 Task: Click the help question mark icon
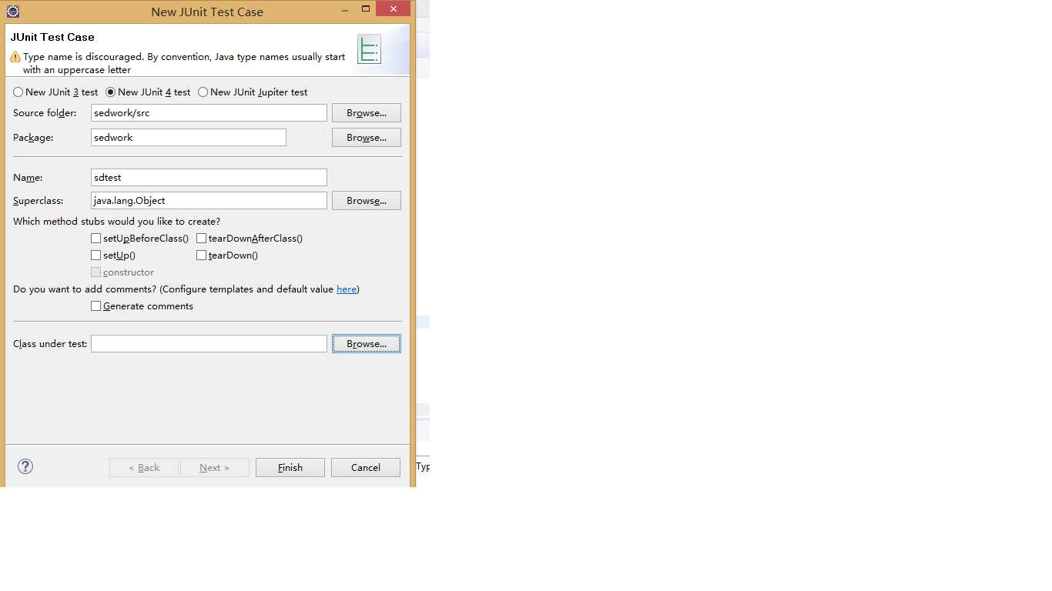[25, 466]
